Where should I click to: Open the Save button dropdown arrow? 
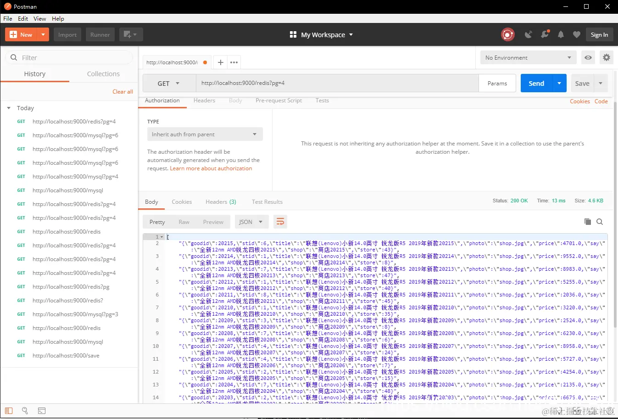[601, 84]
